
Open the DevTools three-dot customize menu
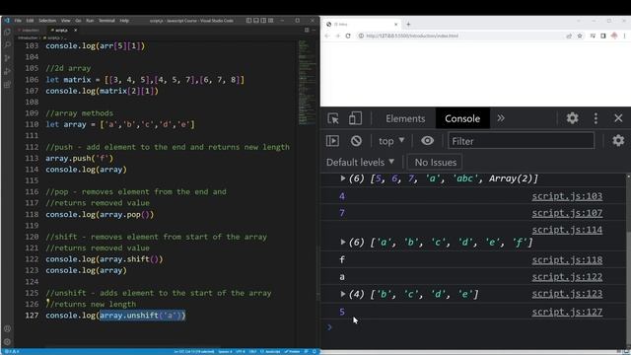click(x=596, y=118)
